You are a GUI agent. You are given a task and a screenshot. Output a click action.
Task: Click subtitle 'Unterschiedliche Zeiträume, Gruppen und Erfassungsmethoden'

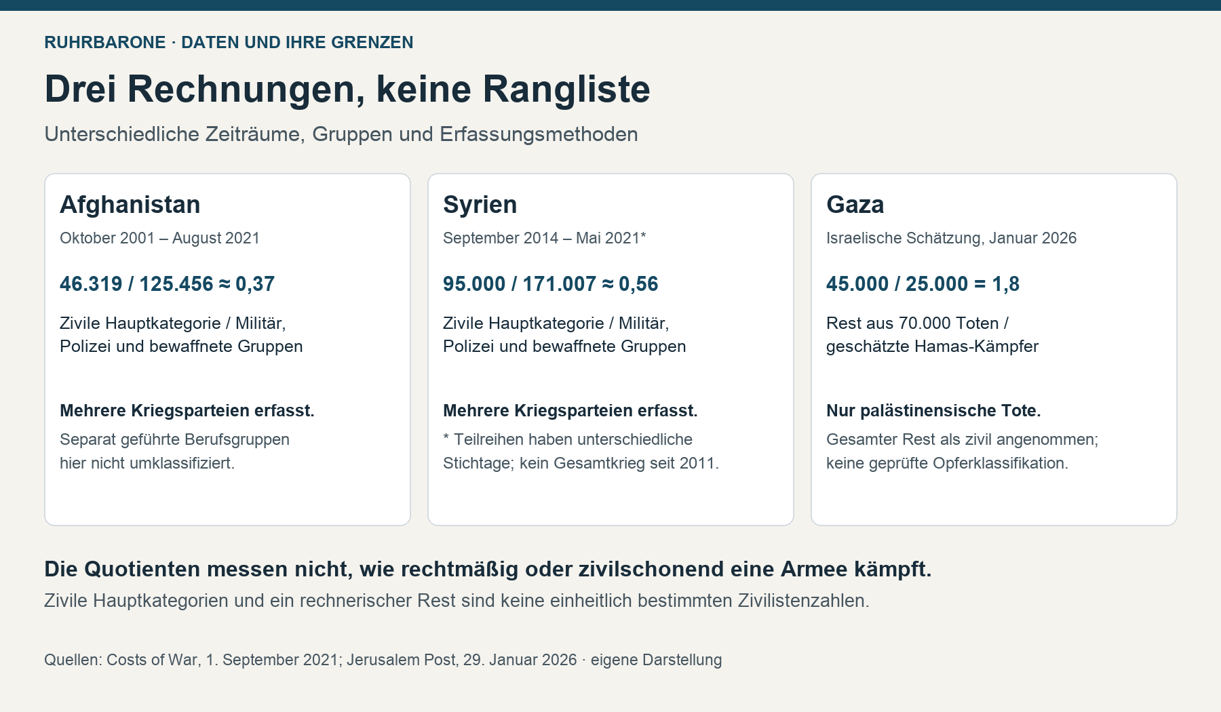[x=341, y=134]
